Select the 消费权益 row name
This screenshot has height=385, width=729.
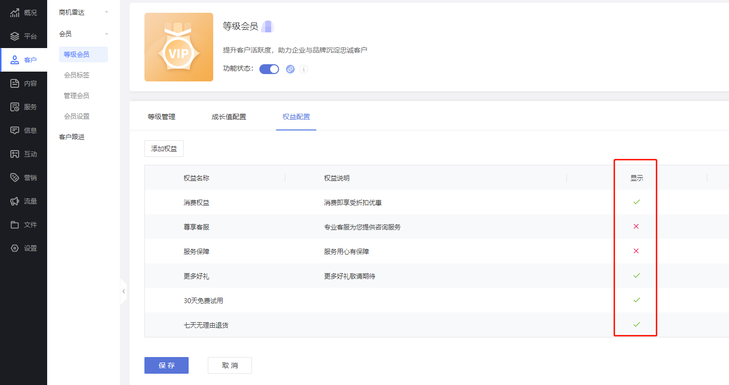tap(196, 203)
